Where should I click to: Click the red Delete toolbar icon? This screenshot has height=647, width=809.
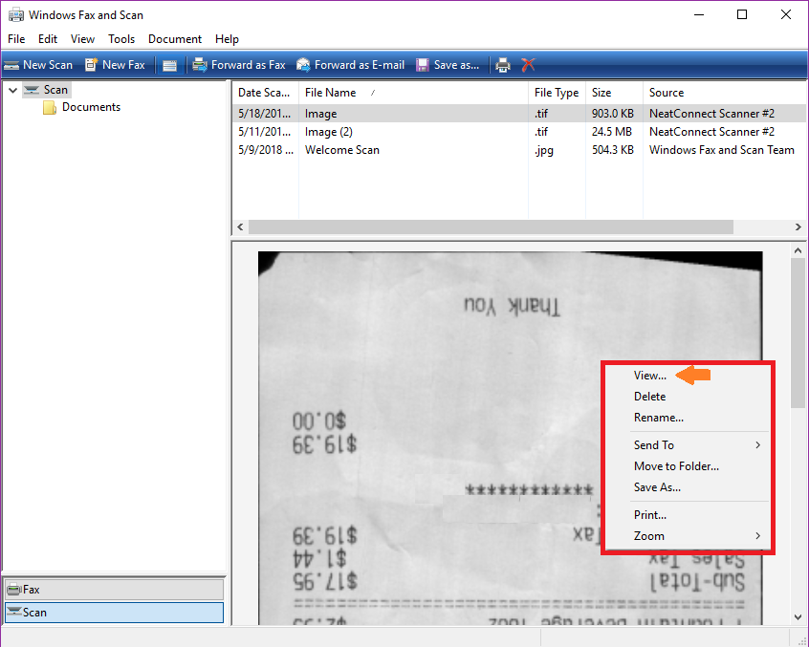[528, 65]
